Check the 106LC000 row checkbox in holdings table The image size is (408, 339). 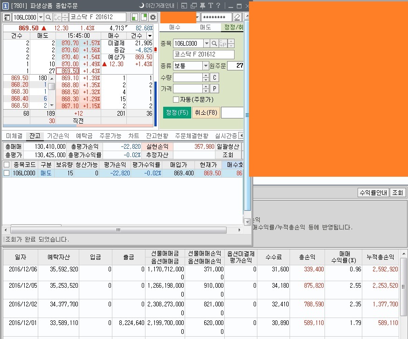coord(7,173)
